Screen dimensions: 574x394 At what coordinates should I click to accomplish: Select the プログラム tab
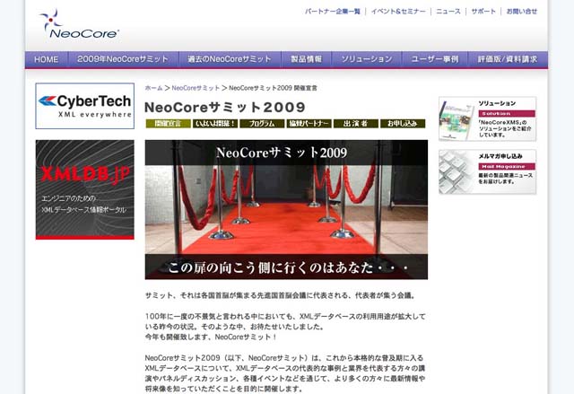tap(262, 124)
